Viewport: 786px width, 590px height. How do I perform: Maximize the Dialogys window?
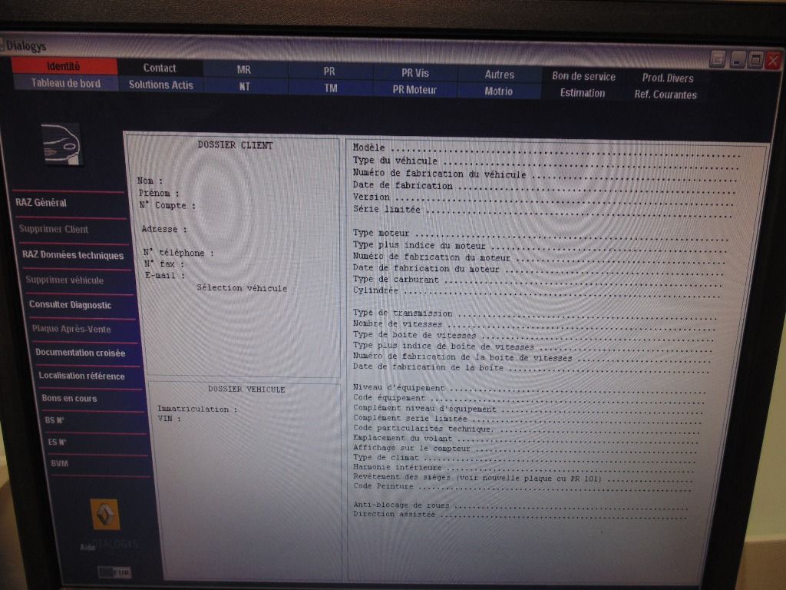(755, 61)
